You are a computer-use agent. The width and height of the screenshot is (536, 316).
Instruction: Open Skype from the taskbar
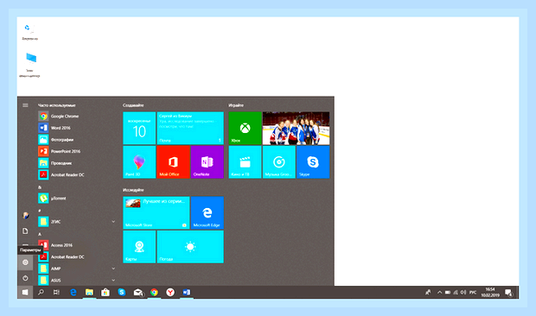pos(122,293)
